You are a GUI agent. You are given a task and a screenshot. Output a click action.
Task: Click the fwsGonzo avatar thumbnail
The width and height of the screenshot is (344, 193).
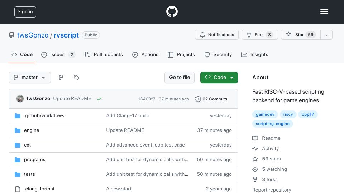(x=20, y=99)
